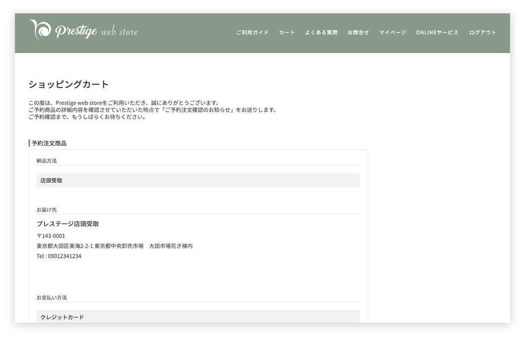Click the 予約注文商品 section heading
525x339 pixels.
pyautogui.click(x=49, y=144)
